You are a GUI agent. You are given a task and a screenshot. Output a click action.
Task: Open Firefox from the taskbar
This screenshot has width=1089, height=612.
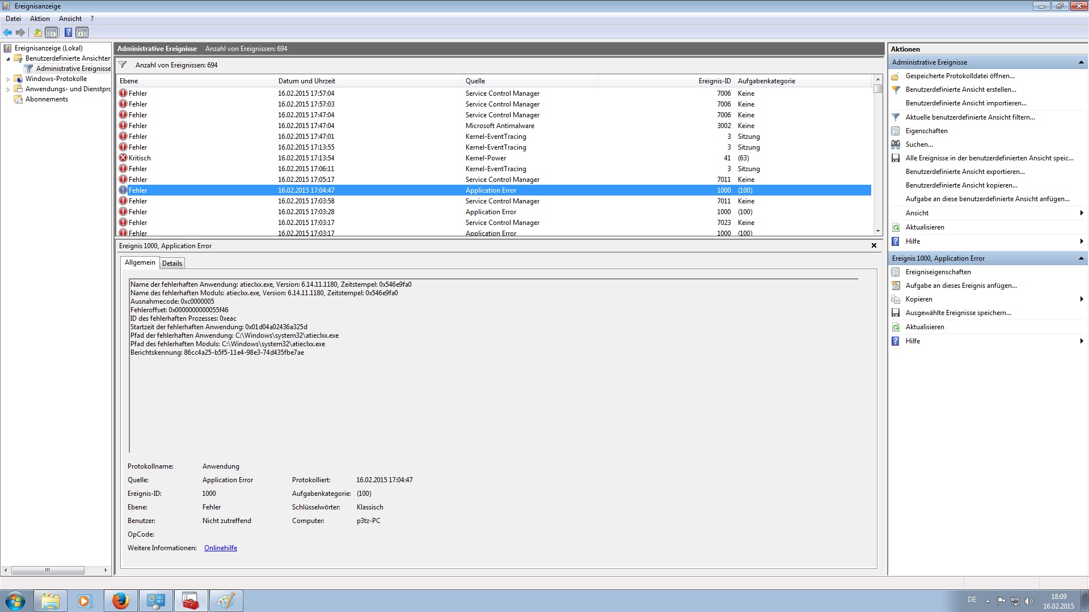[120, 601]
